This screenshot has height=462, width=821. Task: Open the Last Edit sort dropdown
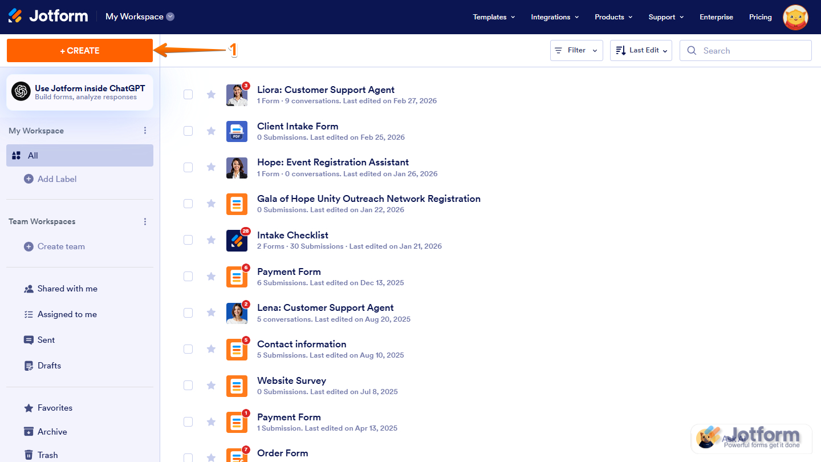[641, 50]
